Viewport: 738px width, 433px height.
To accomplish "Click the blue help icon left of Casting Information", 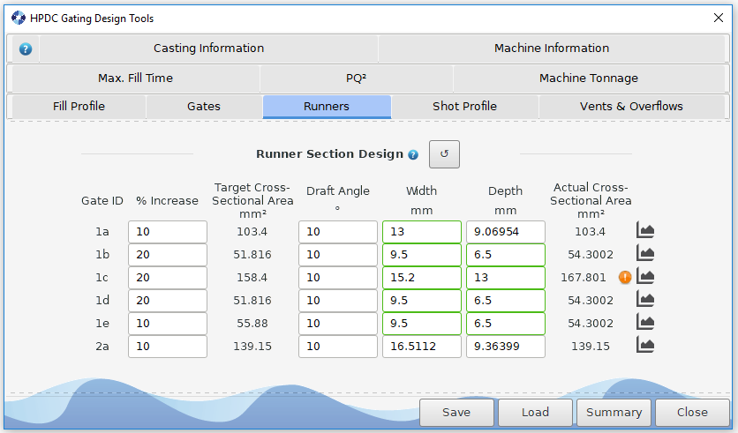I will (25, 49).
